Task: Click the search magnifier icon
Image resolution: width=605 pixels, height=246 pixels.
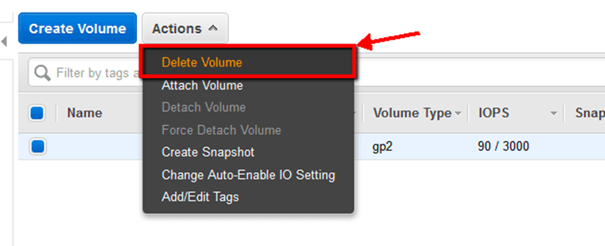Action: 42,72
